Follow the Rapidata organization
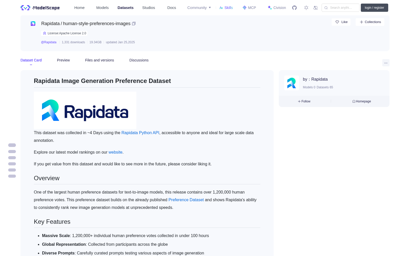 [304, 101]
